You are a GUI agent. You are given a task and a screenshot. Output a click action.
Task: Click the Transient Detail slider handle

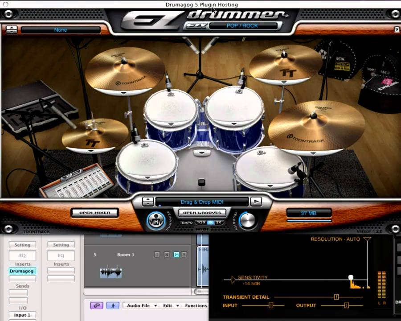pos(336,297)
